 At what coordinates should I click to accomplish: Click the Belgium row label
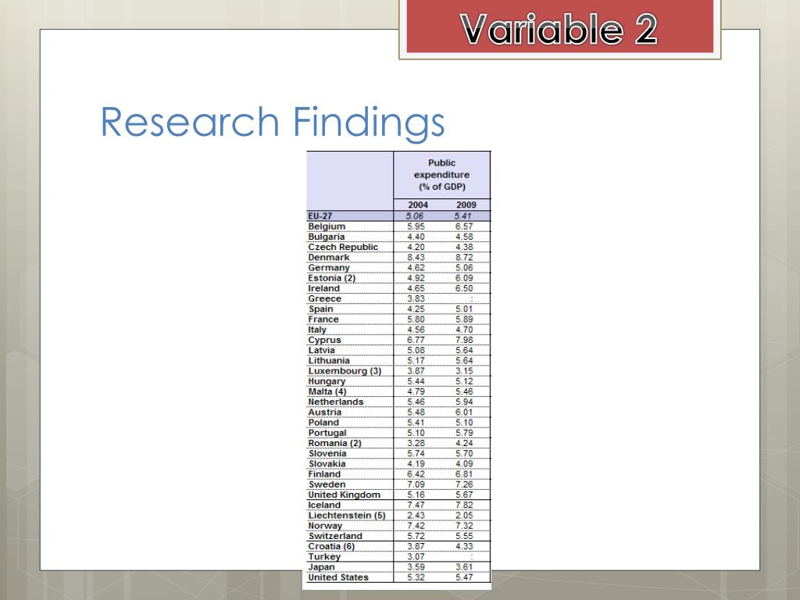[x=327, y=227]
